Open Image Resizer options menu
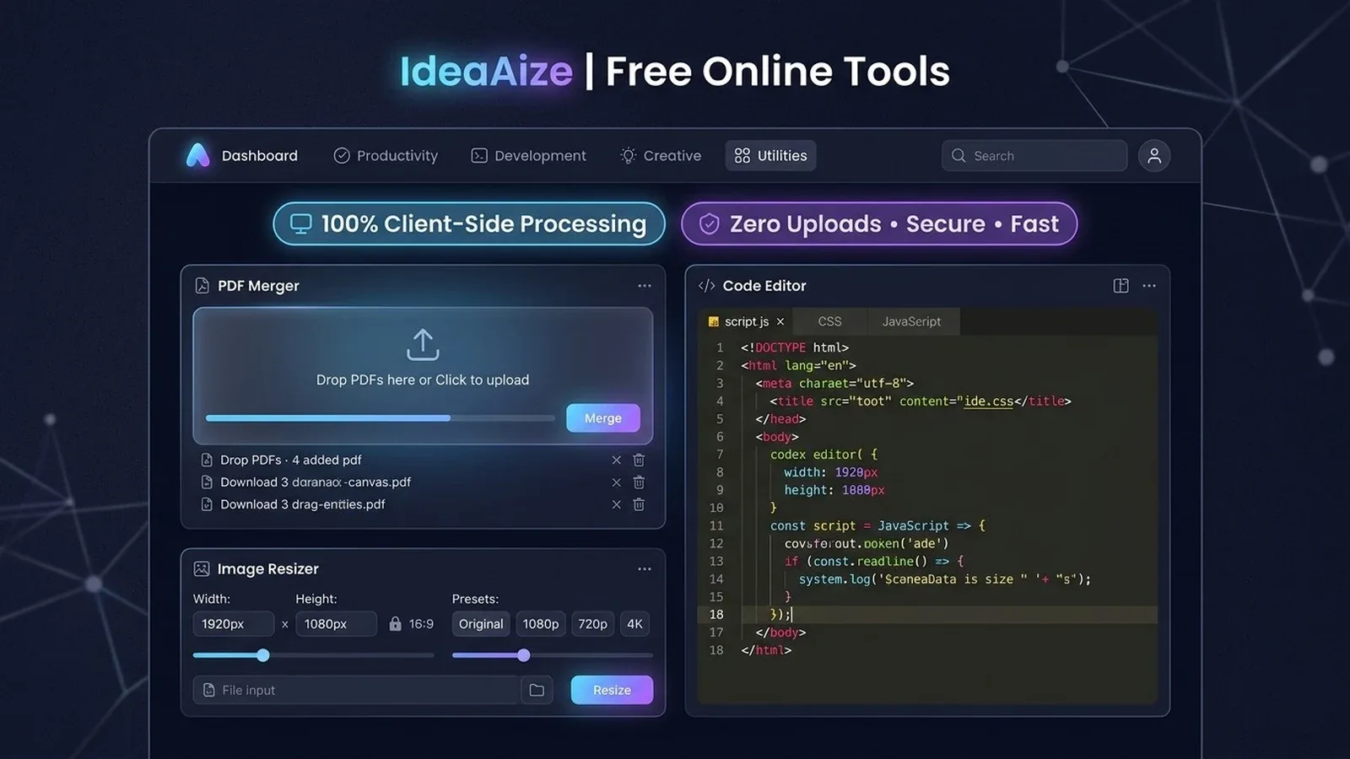Image resolution: width=1350 pixels, height=759 pixels. pyautogui.click(x=645, y=569)
